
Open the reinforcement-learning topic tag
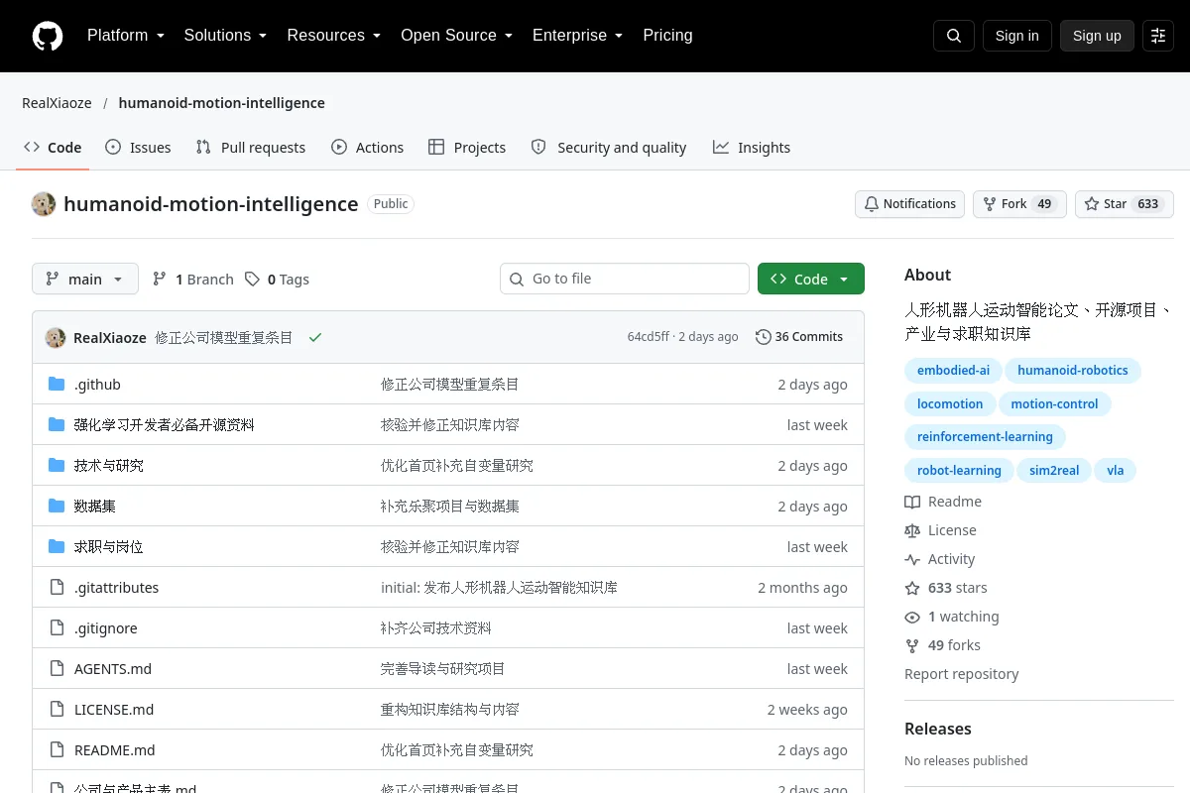[985, 437]
